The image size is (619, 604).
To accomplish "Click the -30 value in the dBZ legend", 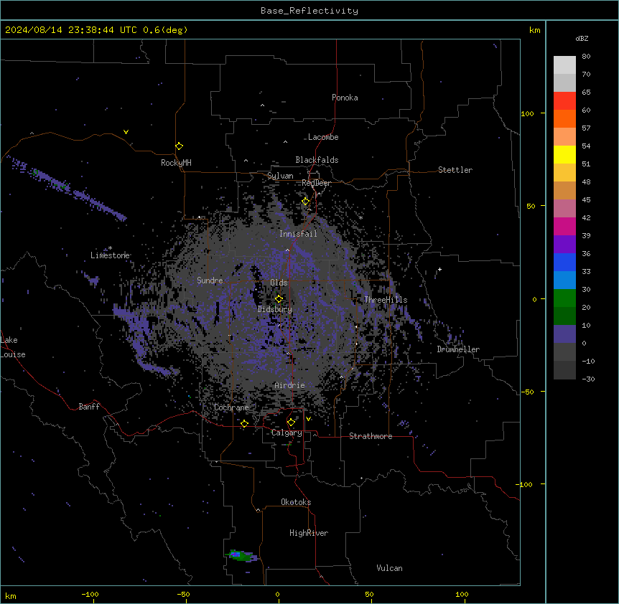I will click(x=588, y=379).
